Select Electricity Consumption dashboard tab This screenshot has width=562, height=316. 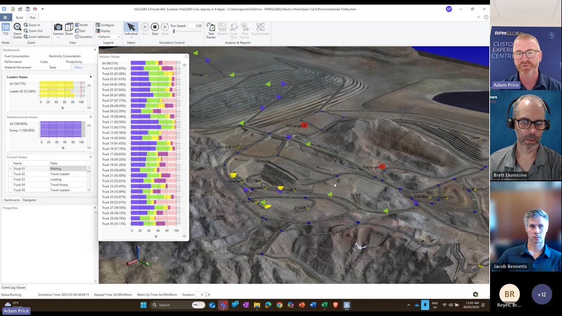point(65,56)
